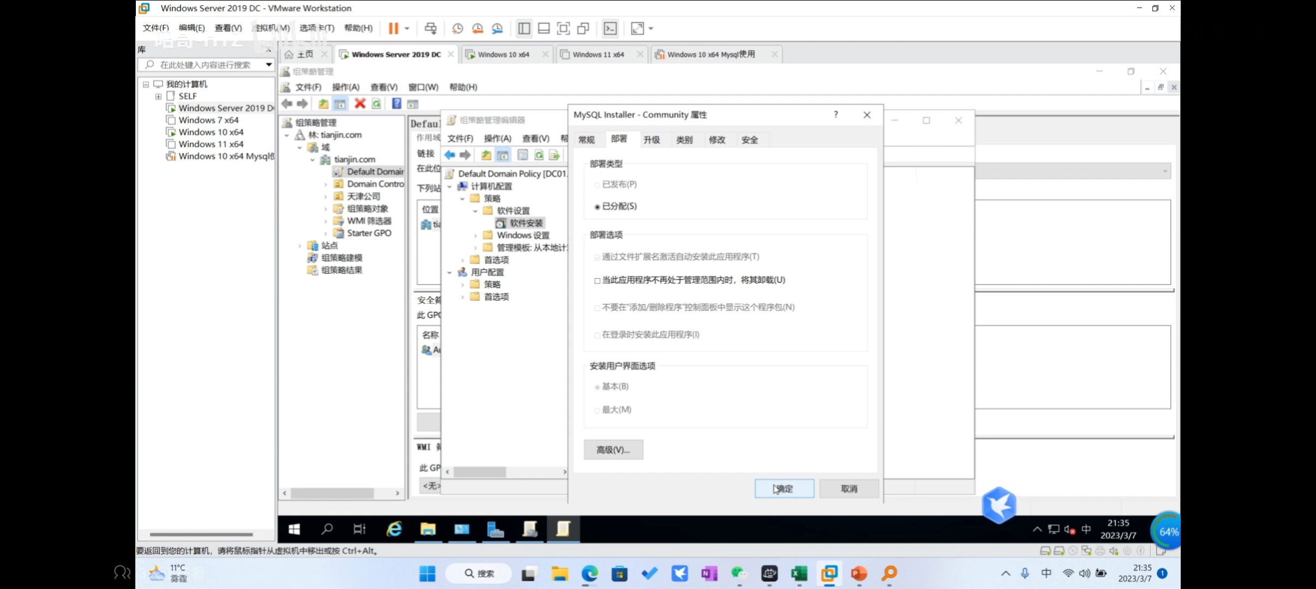
Task: Click the 确定 button
Action: pos(784,489)
